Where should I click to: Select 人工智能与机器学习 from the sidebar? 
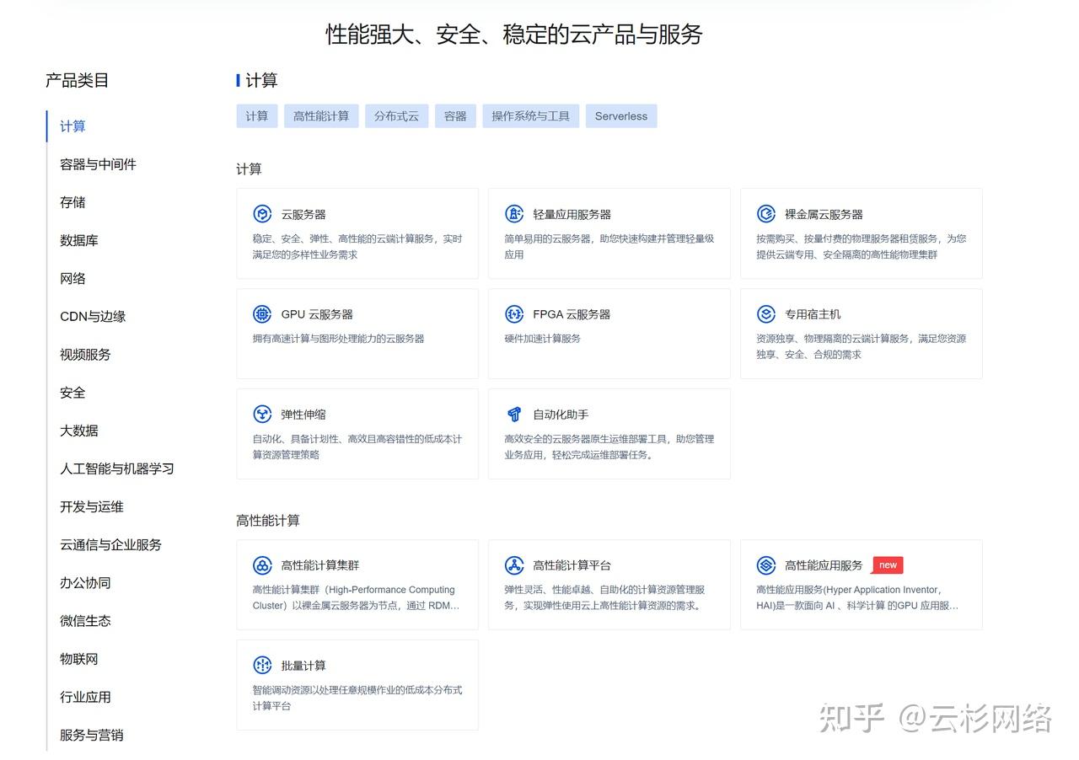coord(115,468)
